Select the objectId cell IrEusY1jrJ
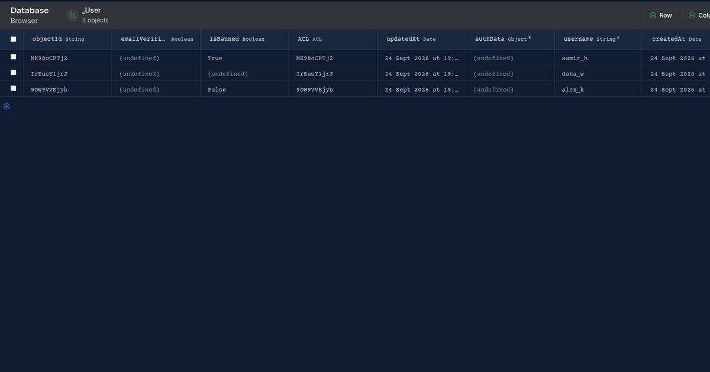 click(67, 74)
